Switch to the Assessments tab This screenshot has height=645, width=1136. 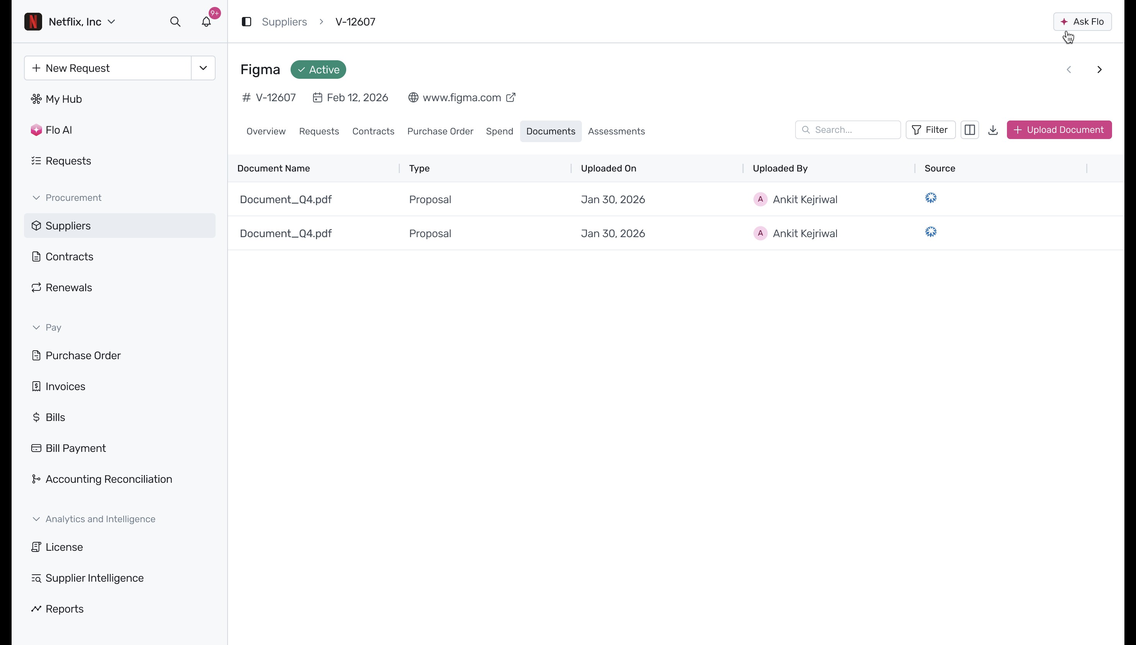point(616,132)
